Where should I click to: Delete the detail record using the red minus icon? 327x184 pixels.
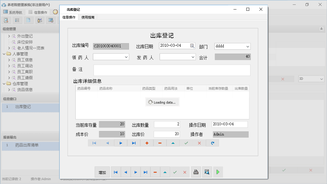[x=160, y=143]
